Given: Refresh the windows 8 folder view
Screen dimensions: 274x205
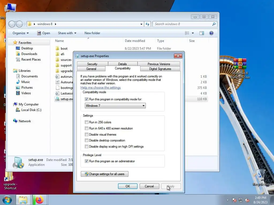Looking at the screenshot, I should (147, 24).
